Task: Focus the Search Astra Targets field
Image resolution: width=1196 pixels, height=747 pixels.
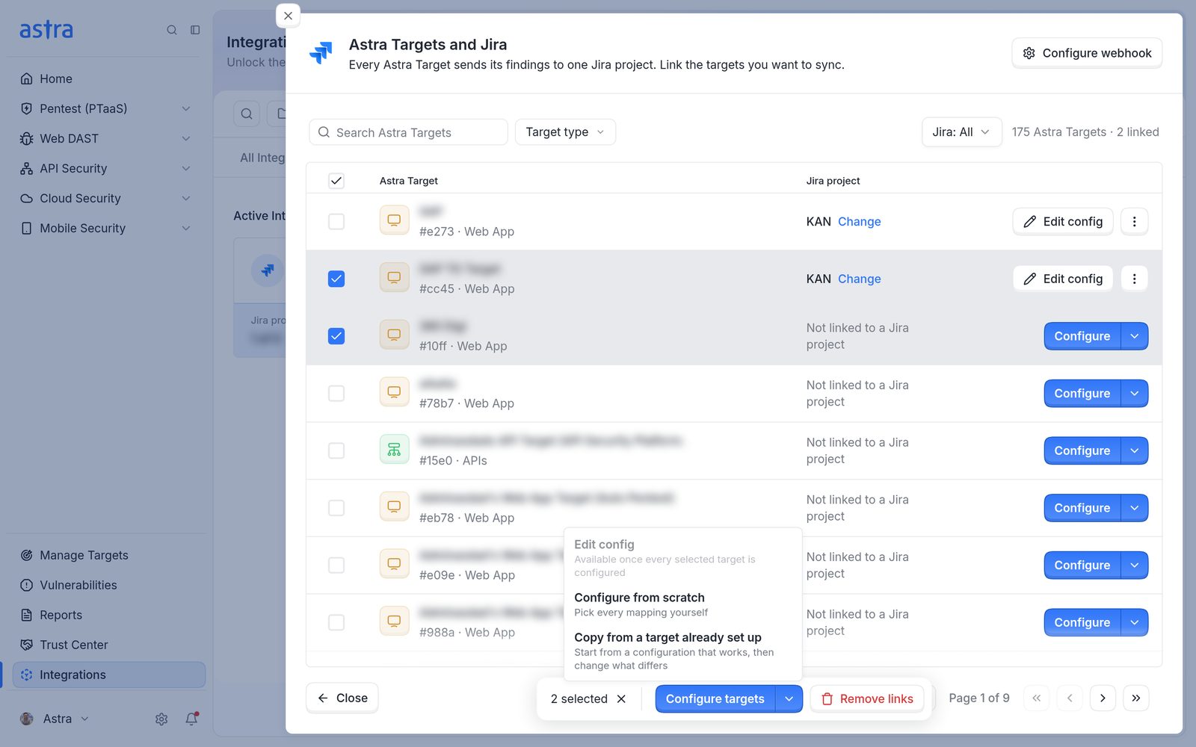Action: tap(408, 132)
